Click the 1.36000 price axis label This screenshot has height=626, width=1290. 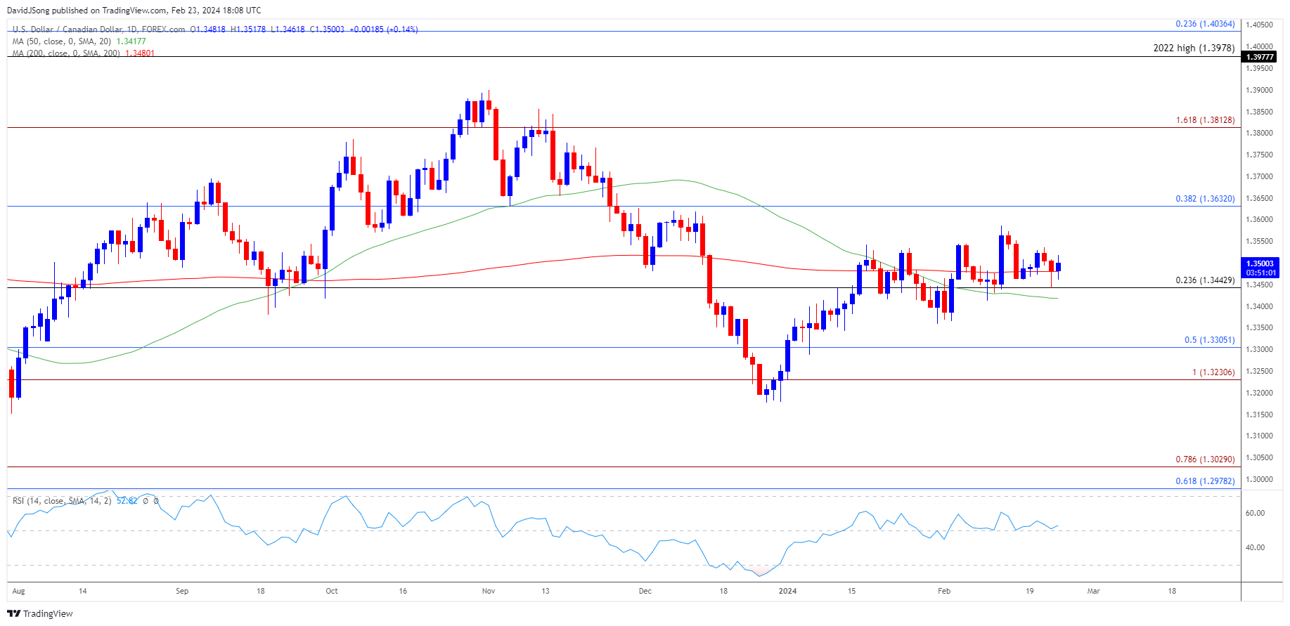pyautogui.click(x=1259, y=219)
